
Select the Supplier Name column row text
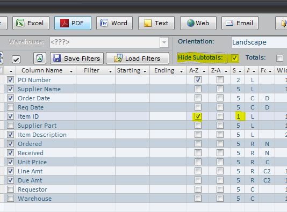pyautogui.click(x=39, y=89)
